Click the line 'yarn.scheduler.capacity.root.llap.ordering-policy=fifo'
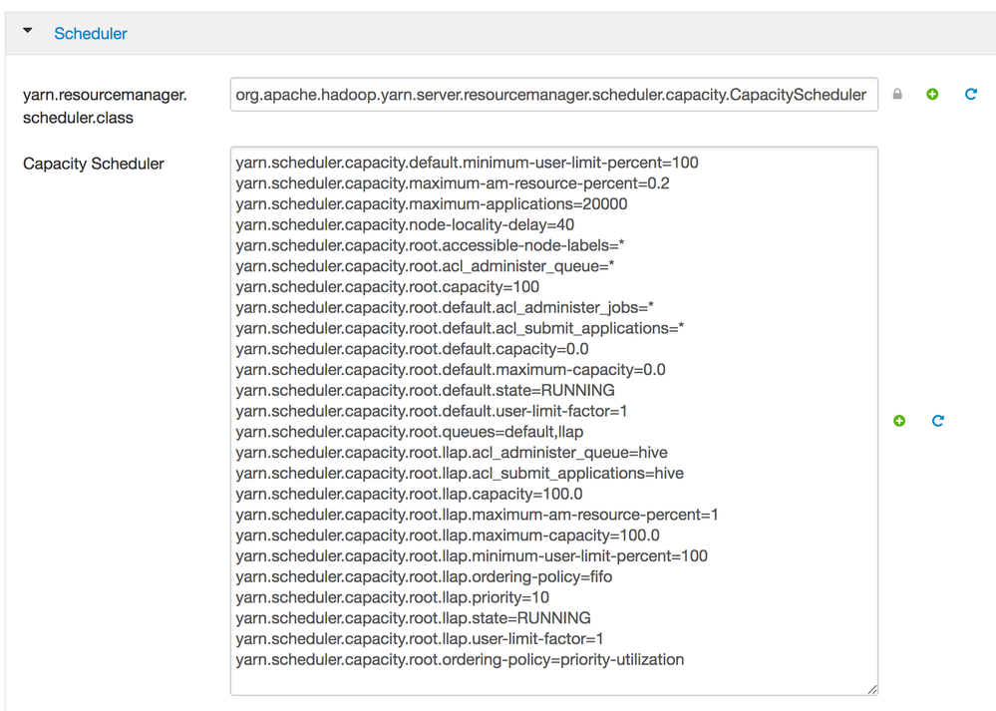Screen dimensions: 996x711 click(424, 577)
